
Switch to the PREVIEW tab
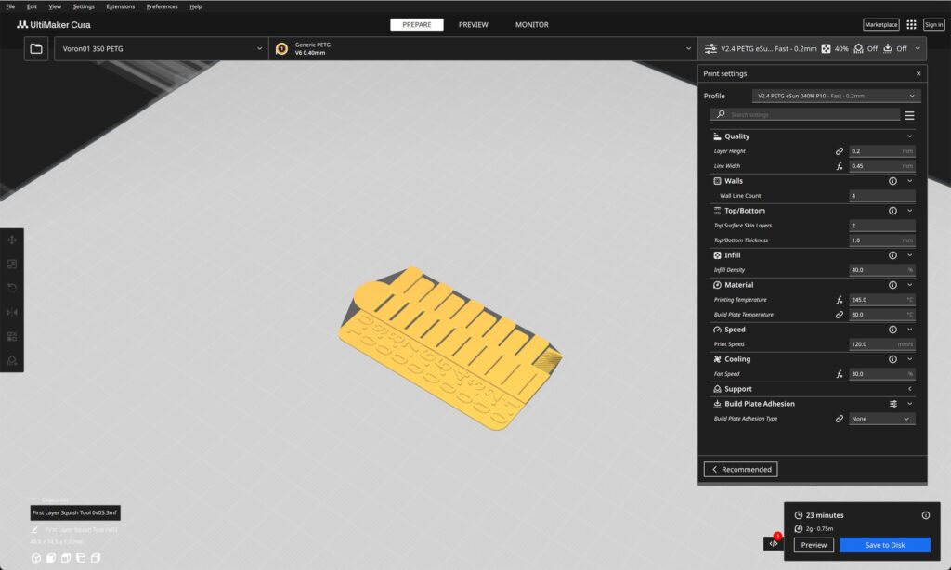point(474,25)
